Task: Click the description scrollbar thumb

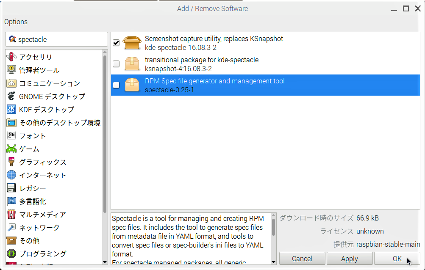Action: (x=273, y=227)
